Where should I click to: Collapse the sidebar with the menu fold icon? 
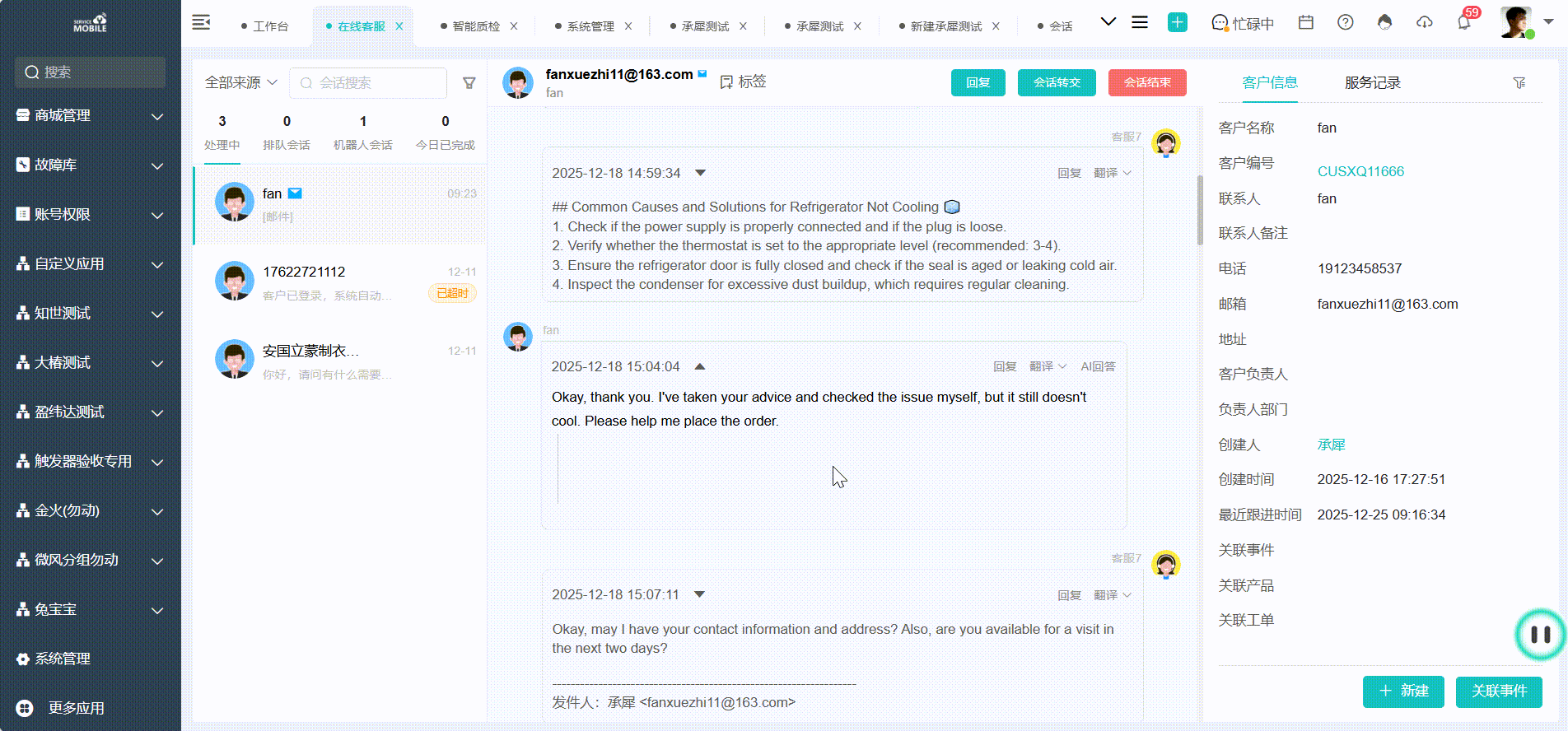[x=201, y=22]
